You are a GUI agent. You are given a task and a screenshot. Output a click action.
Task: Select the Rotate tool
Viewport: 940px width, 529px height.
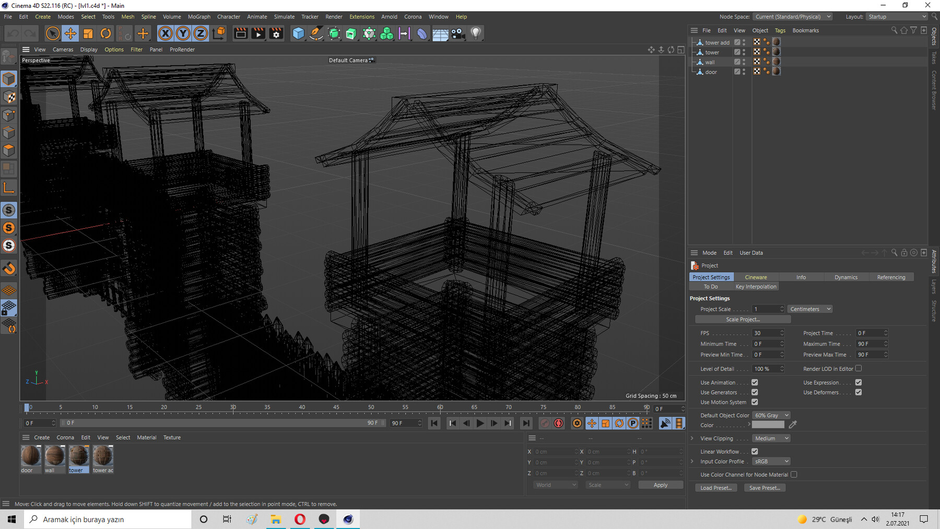tap(105, 34)
